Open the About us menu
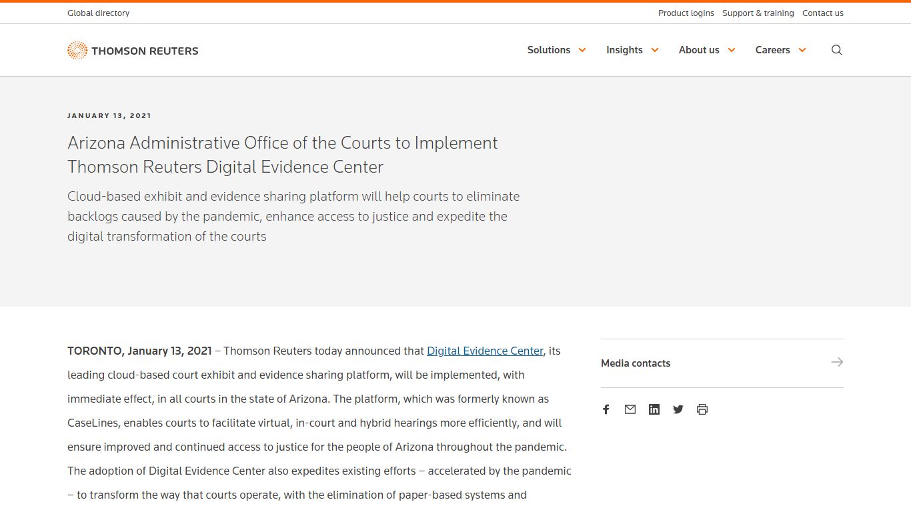The image size is (911, 512). [x=699, y=50]
